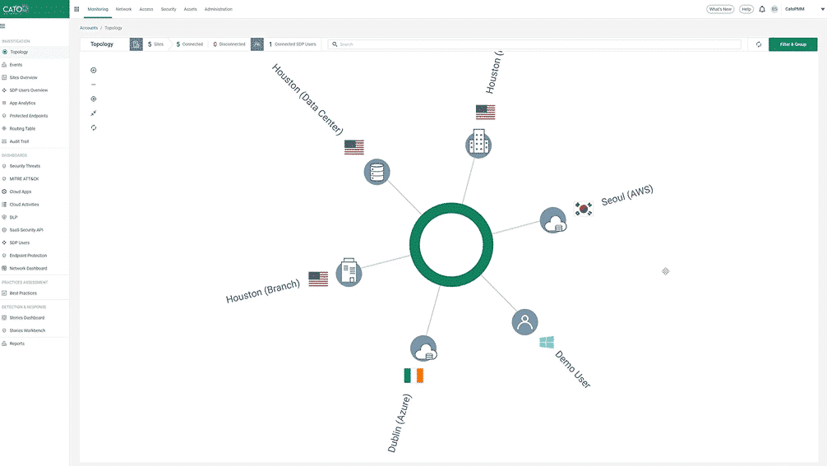Screen dimensions: 827x466
Task: Zoom in on the topology map
Action: 94,70
